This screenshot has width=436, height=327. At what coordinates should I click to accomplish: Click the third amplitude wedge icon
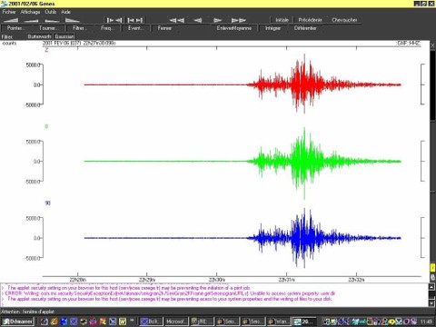click(x=52, y=20)
